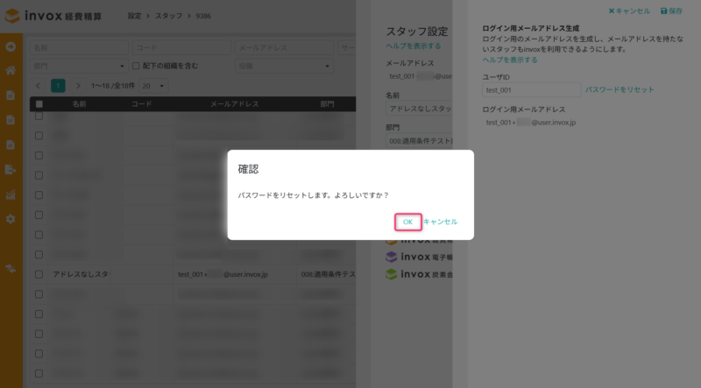Cancel the confirmation dialog

click(441, 222)
